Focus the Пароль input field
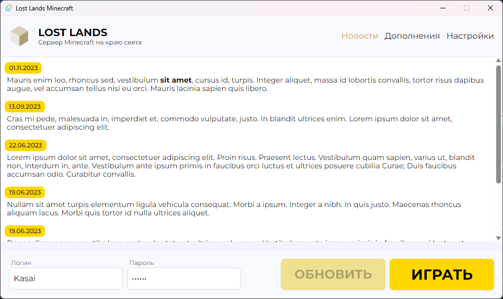This screenshot has width=503, height=299. 184,279
